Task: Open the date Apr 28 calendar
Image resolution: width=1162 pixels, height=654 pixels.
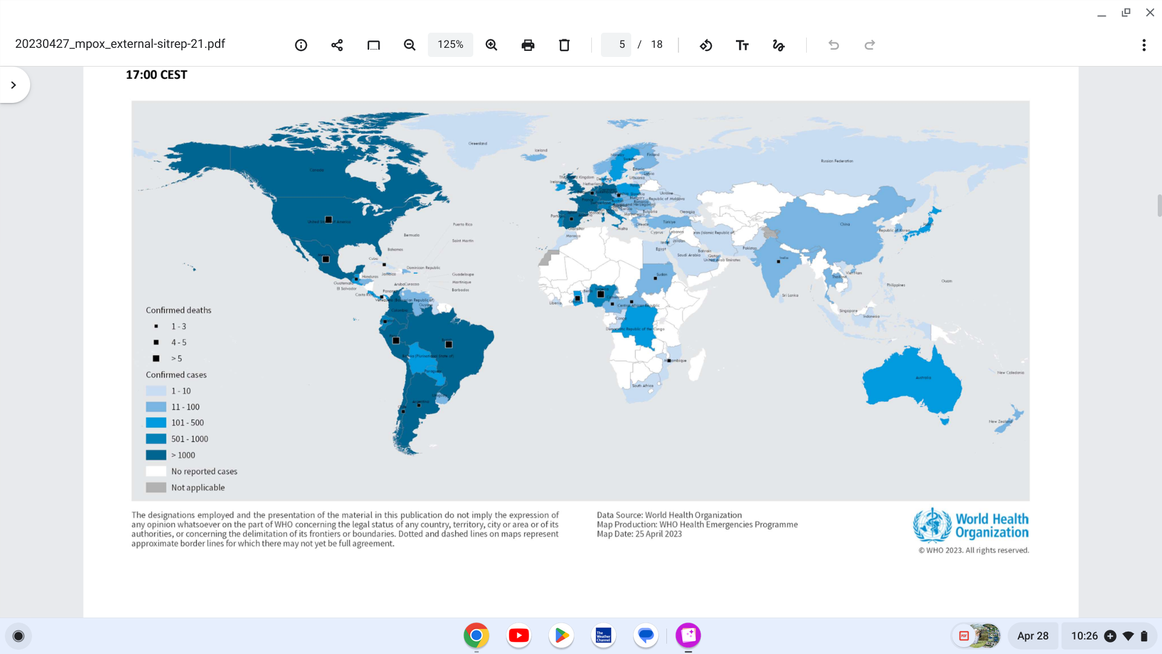Action: coord(1032,636)
